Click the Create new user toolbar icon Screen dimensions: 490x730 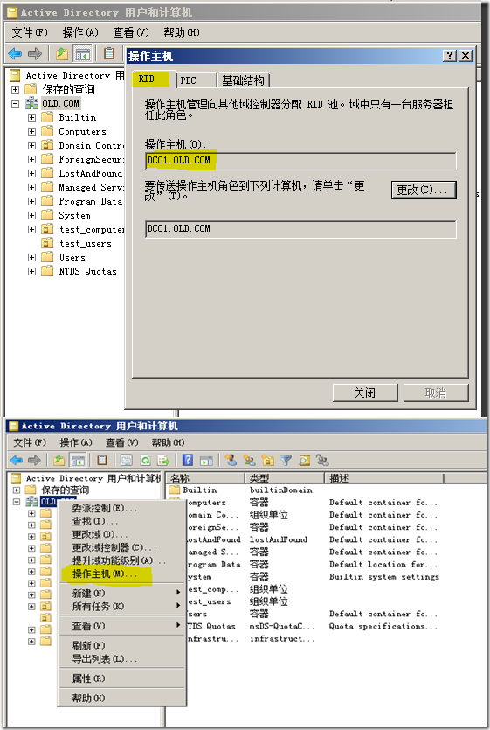point(231,461)
